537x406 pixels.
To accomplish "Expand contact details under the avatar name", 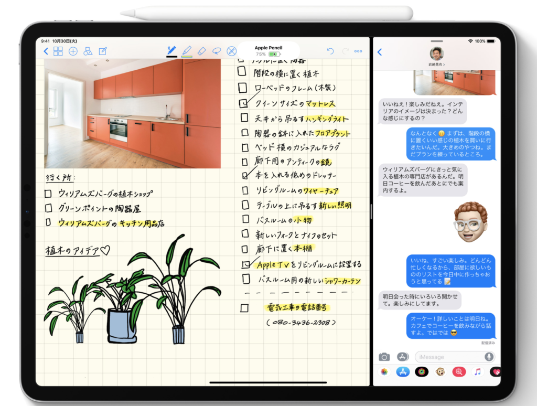I will coord(436,65).
